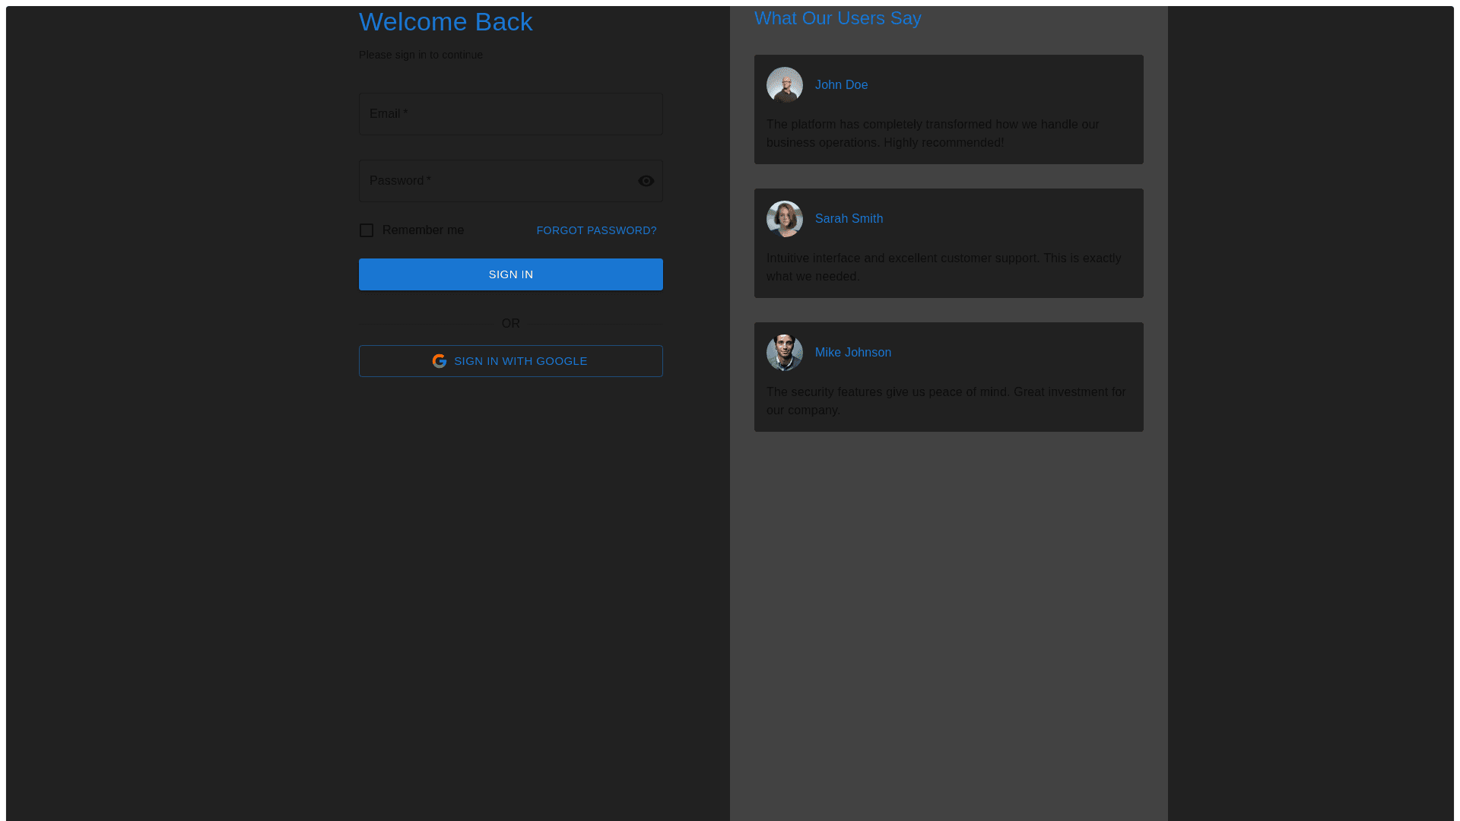Click the Remember me label text

click(x=423, y=230)
